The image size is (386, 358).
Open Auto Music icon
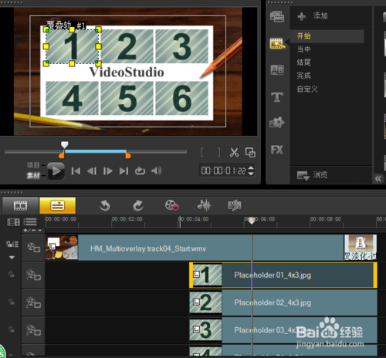point(235,205)
